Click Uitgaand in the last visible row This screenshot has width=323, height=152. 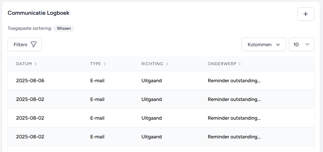coord(152,137)
